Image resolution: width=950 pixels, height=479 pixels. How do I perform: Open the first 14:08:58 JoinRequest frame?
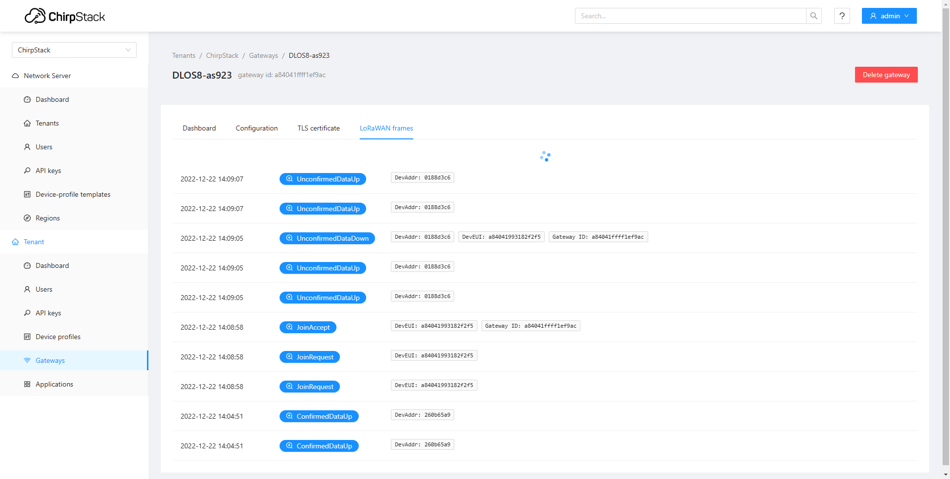(310, 357)
